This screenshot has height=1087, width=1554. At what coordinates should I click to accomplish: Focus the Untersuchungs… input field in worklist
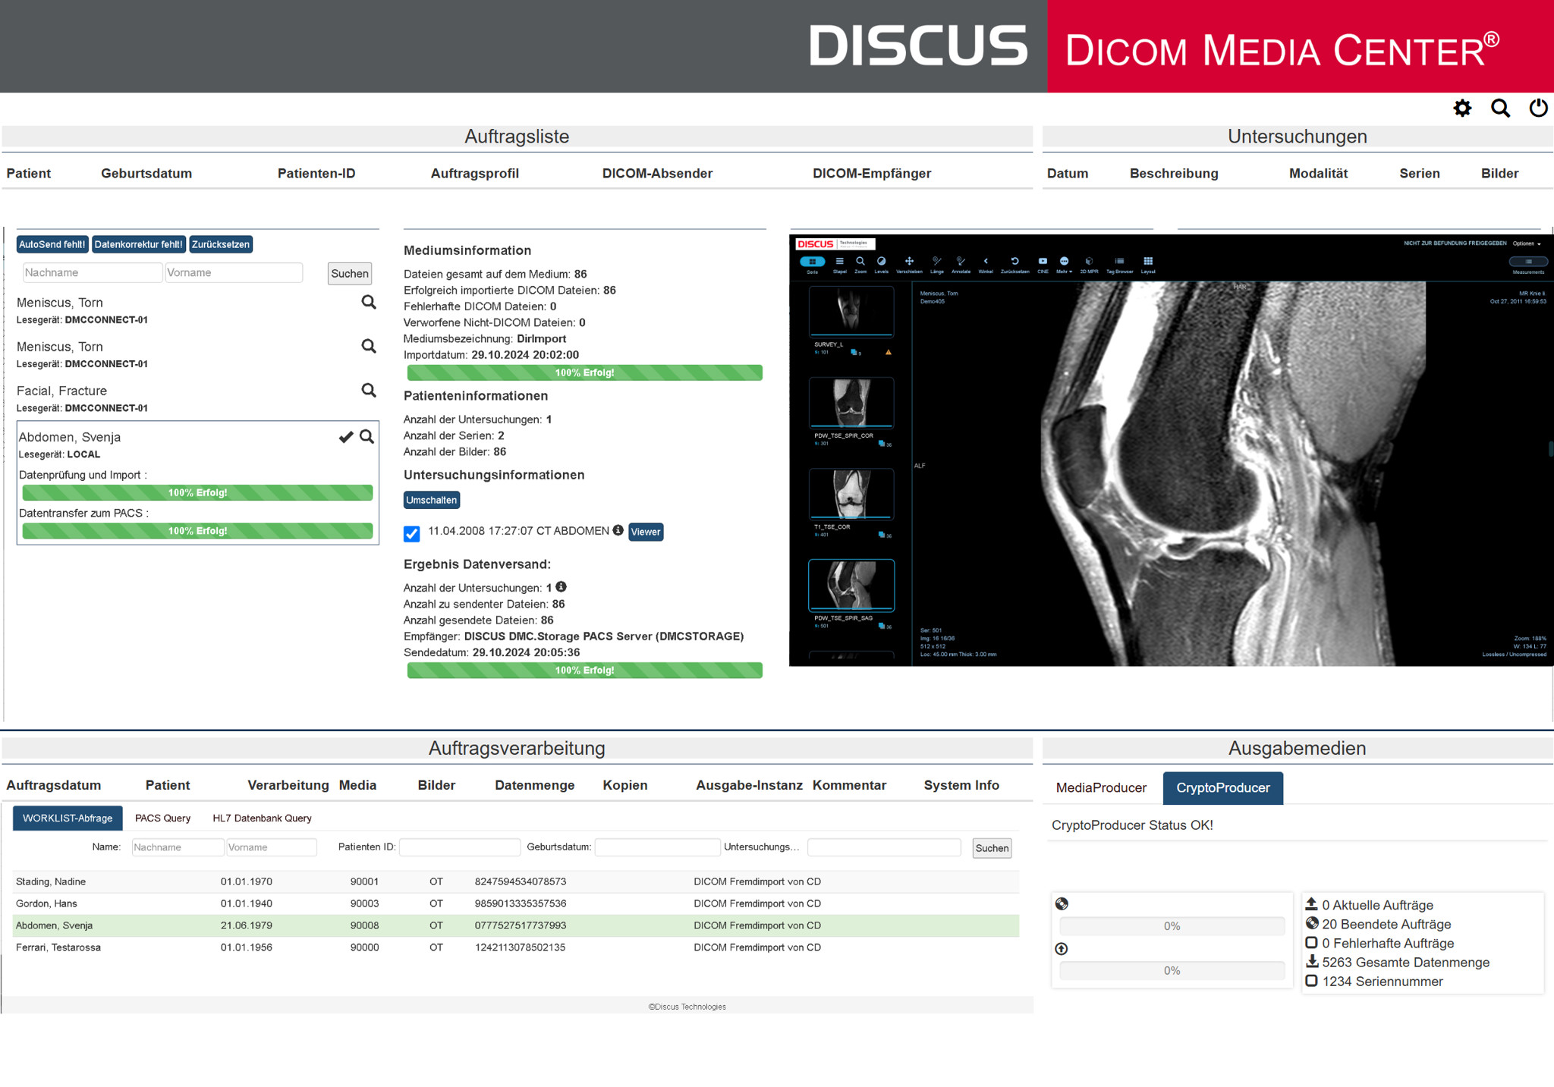pyautogui.click(x=884, y=847)
